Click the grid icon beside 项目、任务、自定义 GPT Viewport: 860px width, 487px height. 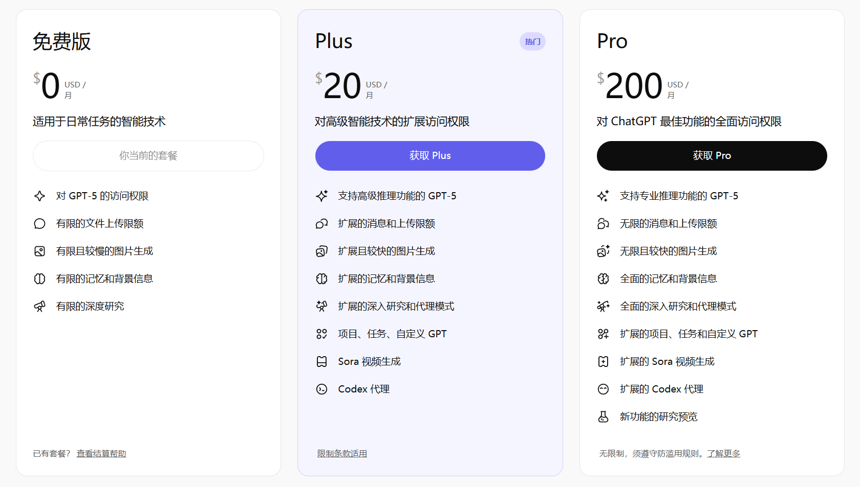pos(321,334)
